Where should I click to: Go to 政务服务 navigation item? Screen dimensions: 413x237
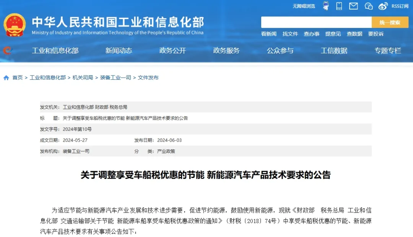click(x=226, y=50)
